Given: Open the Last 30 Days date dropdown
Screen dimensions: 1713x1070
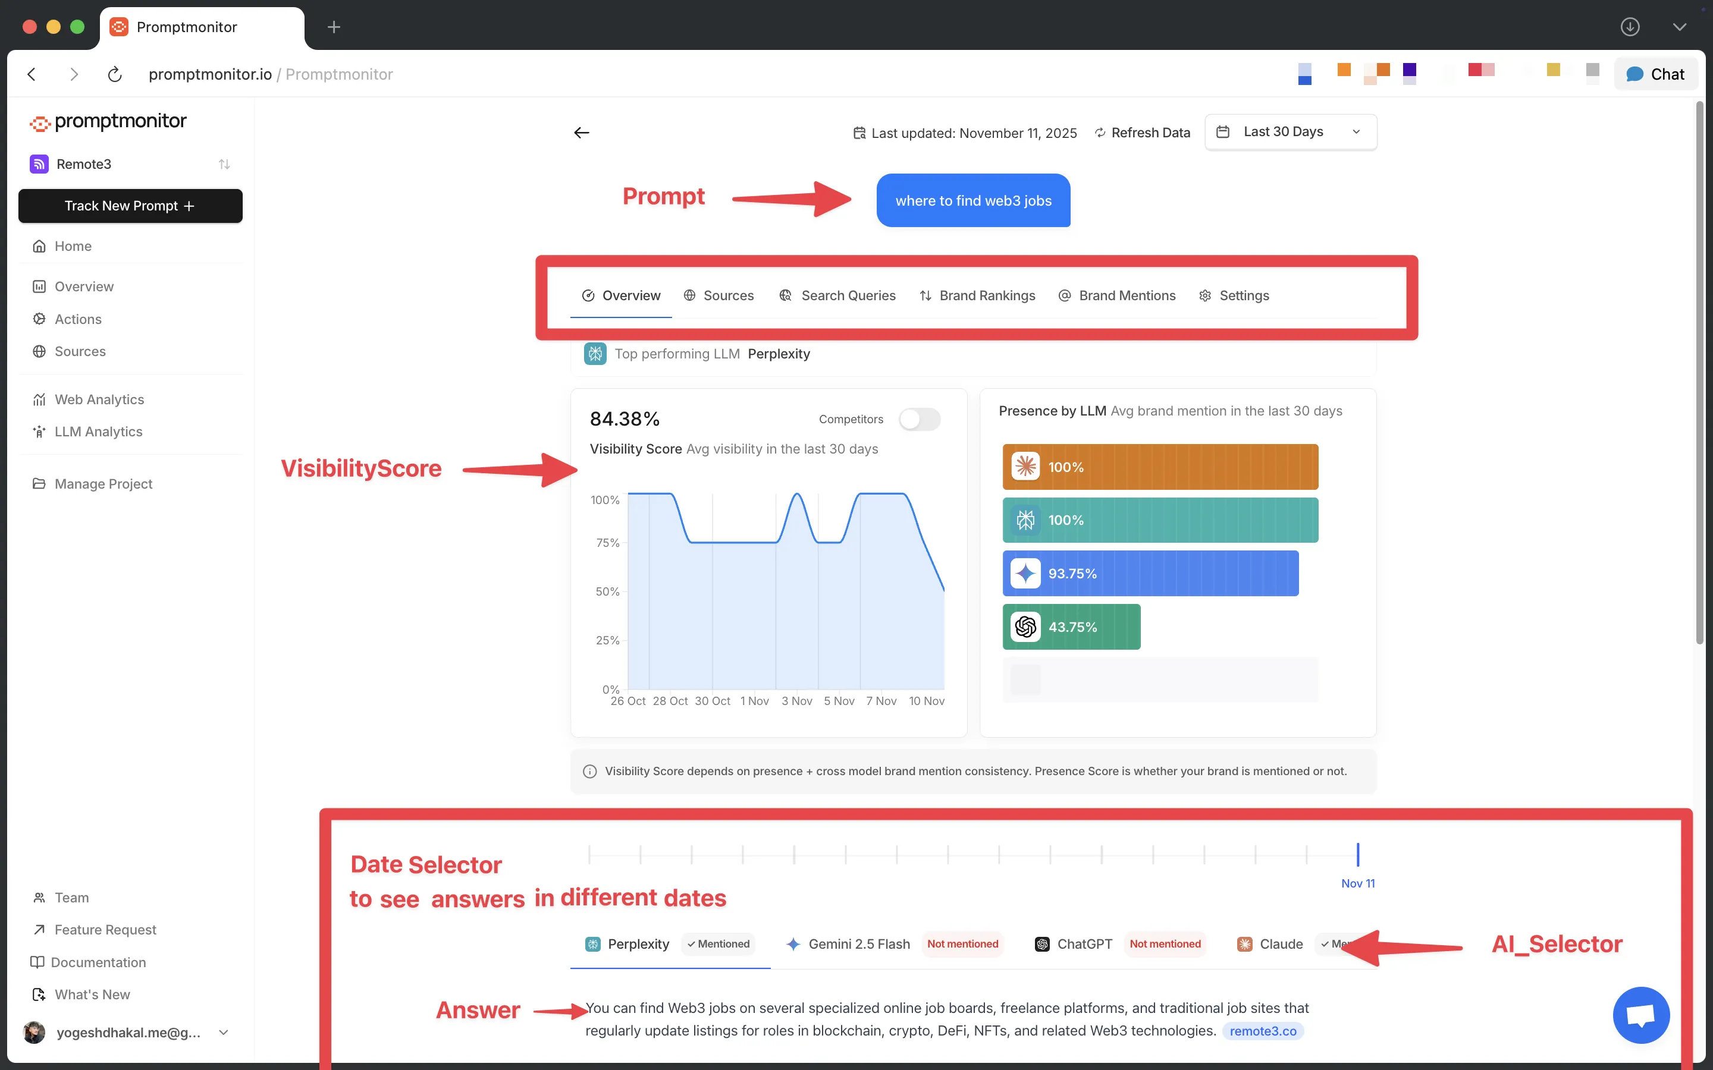Looking at the screenshot, I should (x=1290, y=131).
